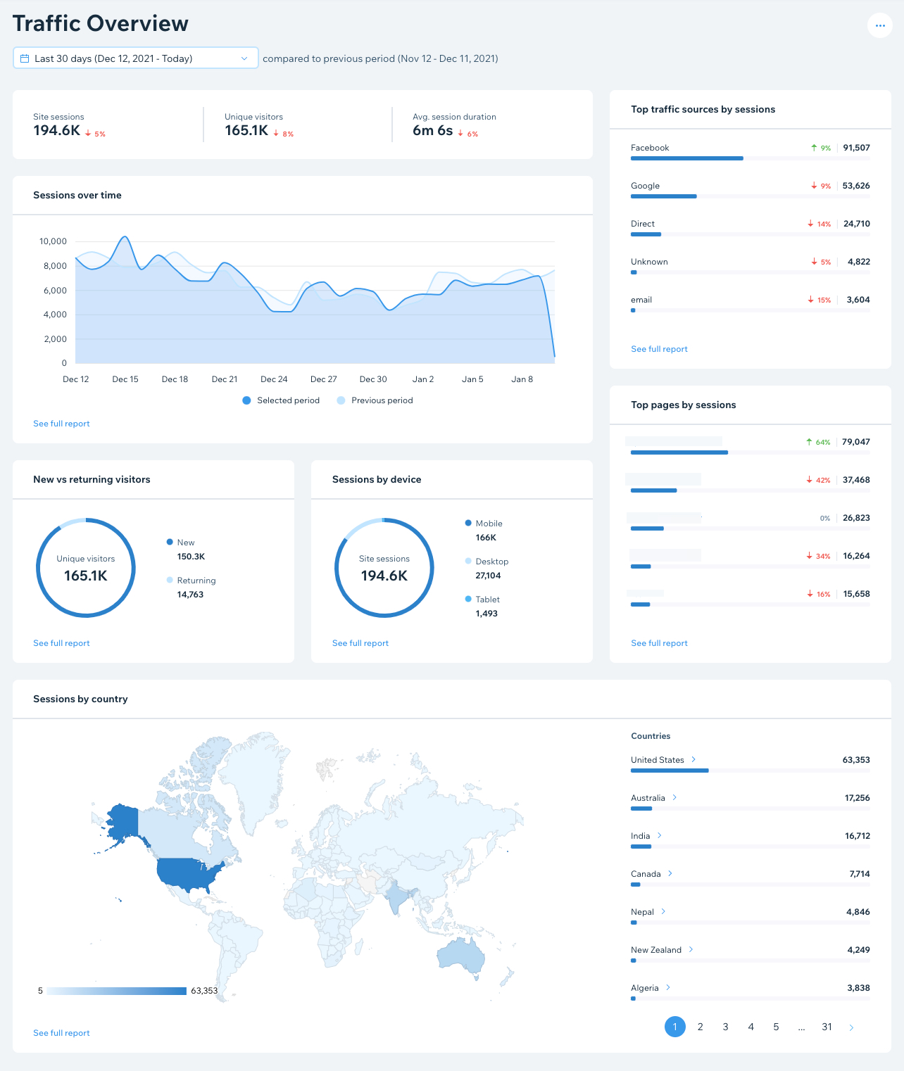Image resolution: width=904 pixels, height=1071 pixels.
Task: Select page 2 of the countries list
Action: point(700,1027)
